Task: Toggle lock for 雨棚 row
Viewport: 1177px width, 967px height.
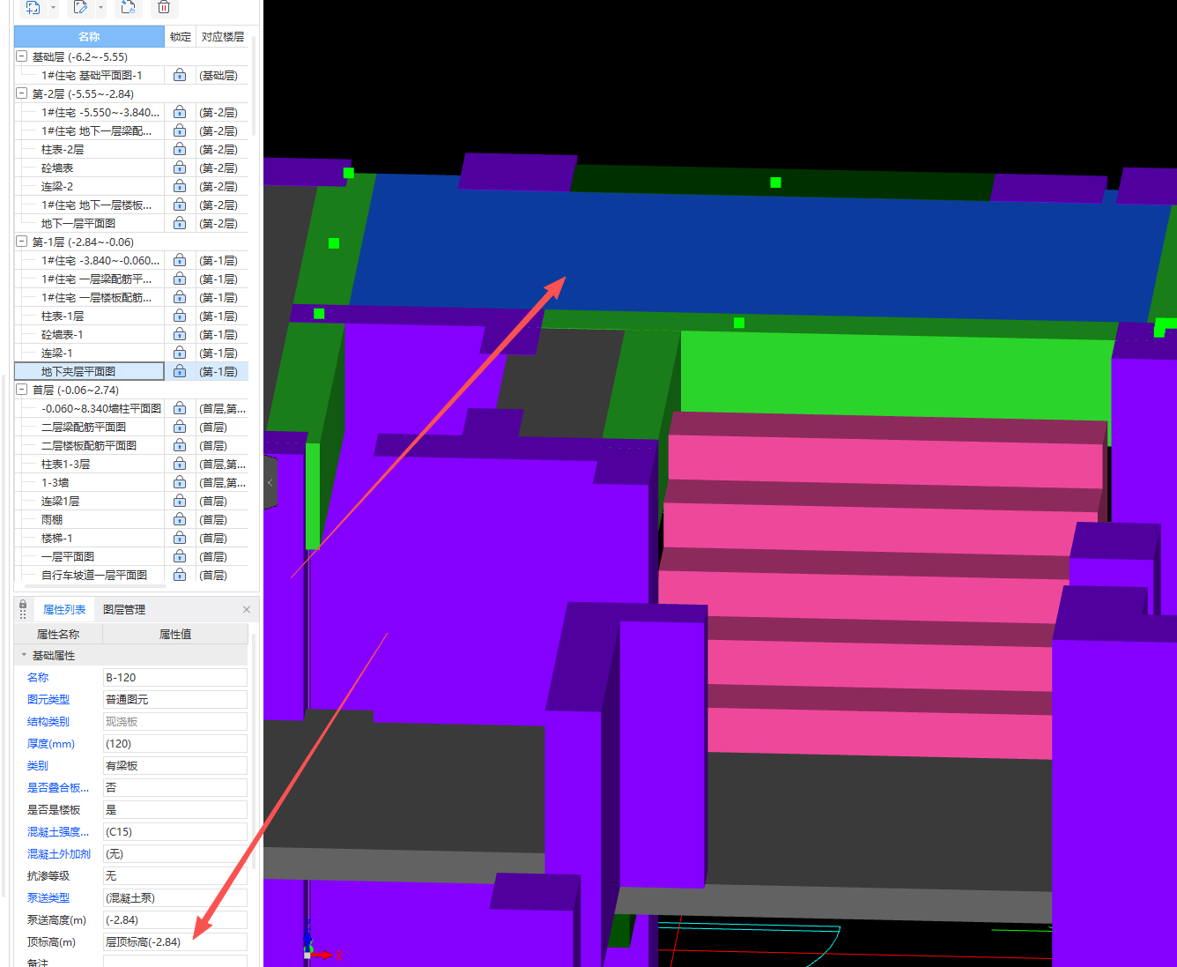Action: [180, 520]
